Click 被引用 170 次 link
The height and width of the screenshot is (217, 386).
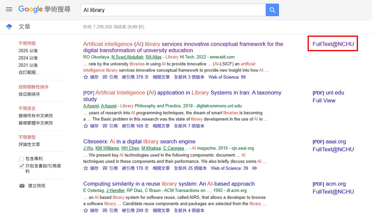[x=135, y=168]
